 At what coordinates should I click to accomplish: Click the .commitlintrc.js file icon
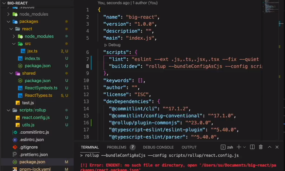click(x=15, y=132)
